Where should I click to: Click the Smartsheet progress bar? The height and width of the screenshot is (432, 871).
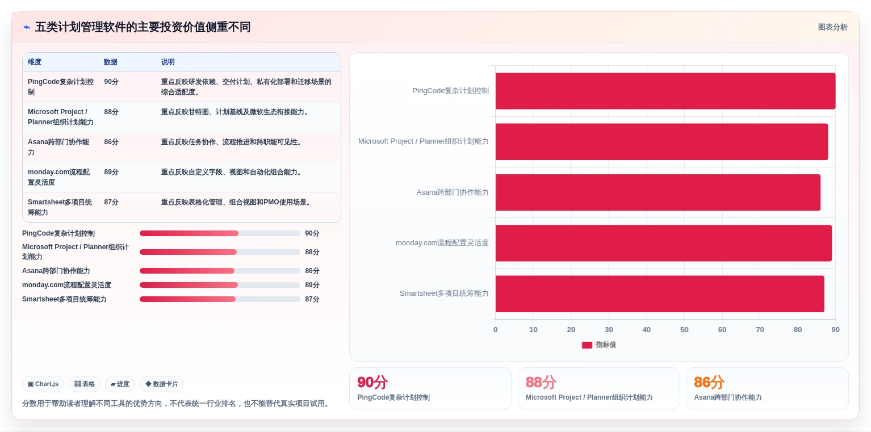[220, 299]
